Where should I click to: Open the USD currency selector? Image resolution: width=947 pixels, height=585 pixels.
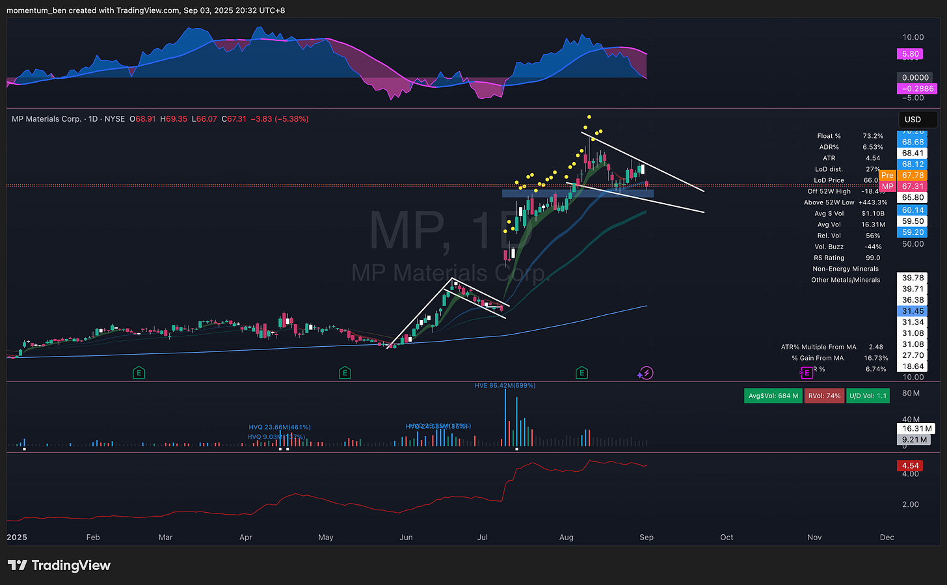click(918, 120)
